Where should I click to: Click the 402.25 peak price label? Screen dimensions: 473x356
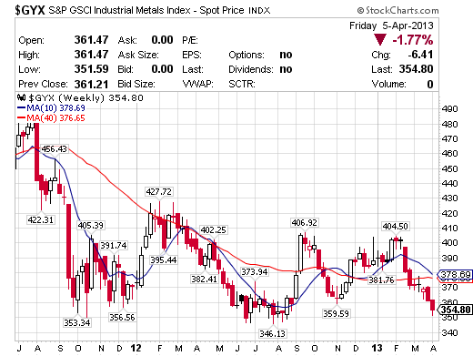214,229
